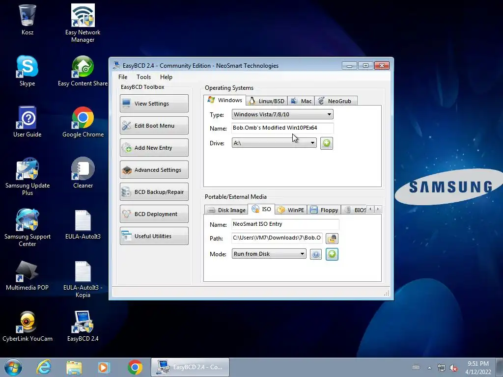Open the Cleaner desktop shortcut
The image size is (503, 377).
tap(83, 172)
